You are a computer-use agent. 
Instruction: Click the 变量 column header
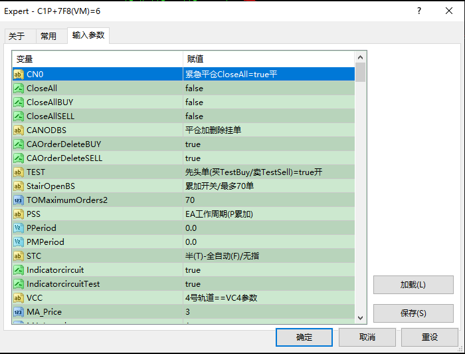click(97, 59)
